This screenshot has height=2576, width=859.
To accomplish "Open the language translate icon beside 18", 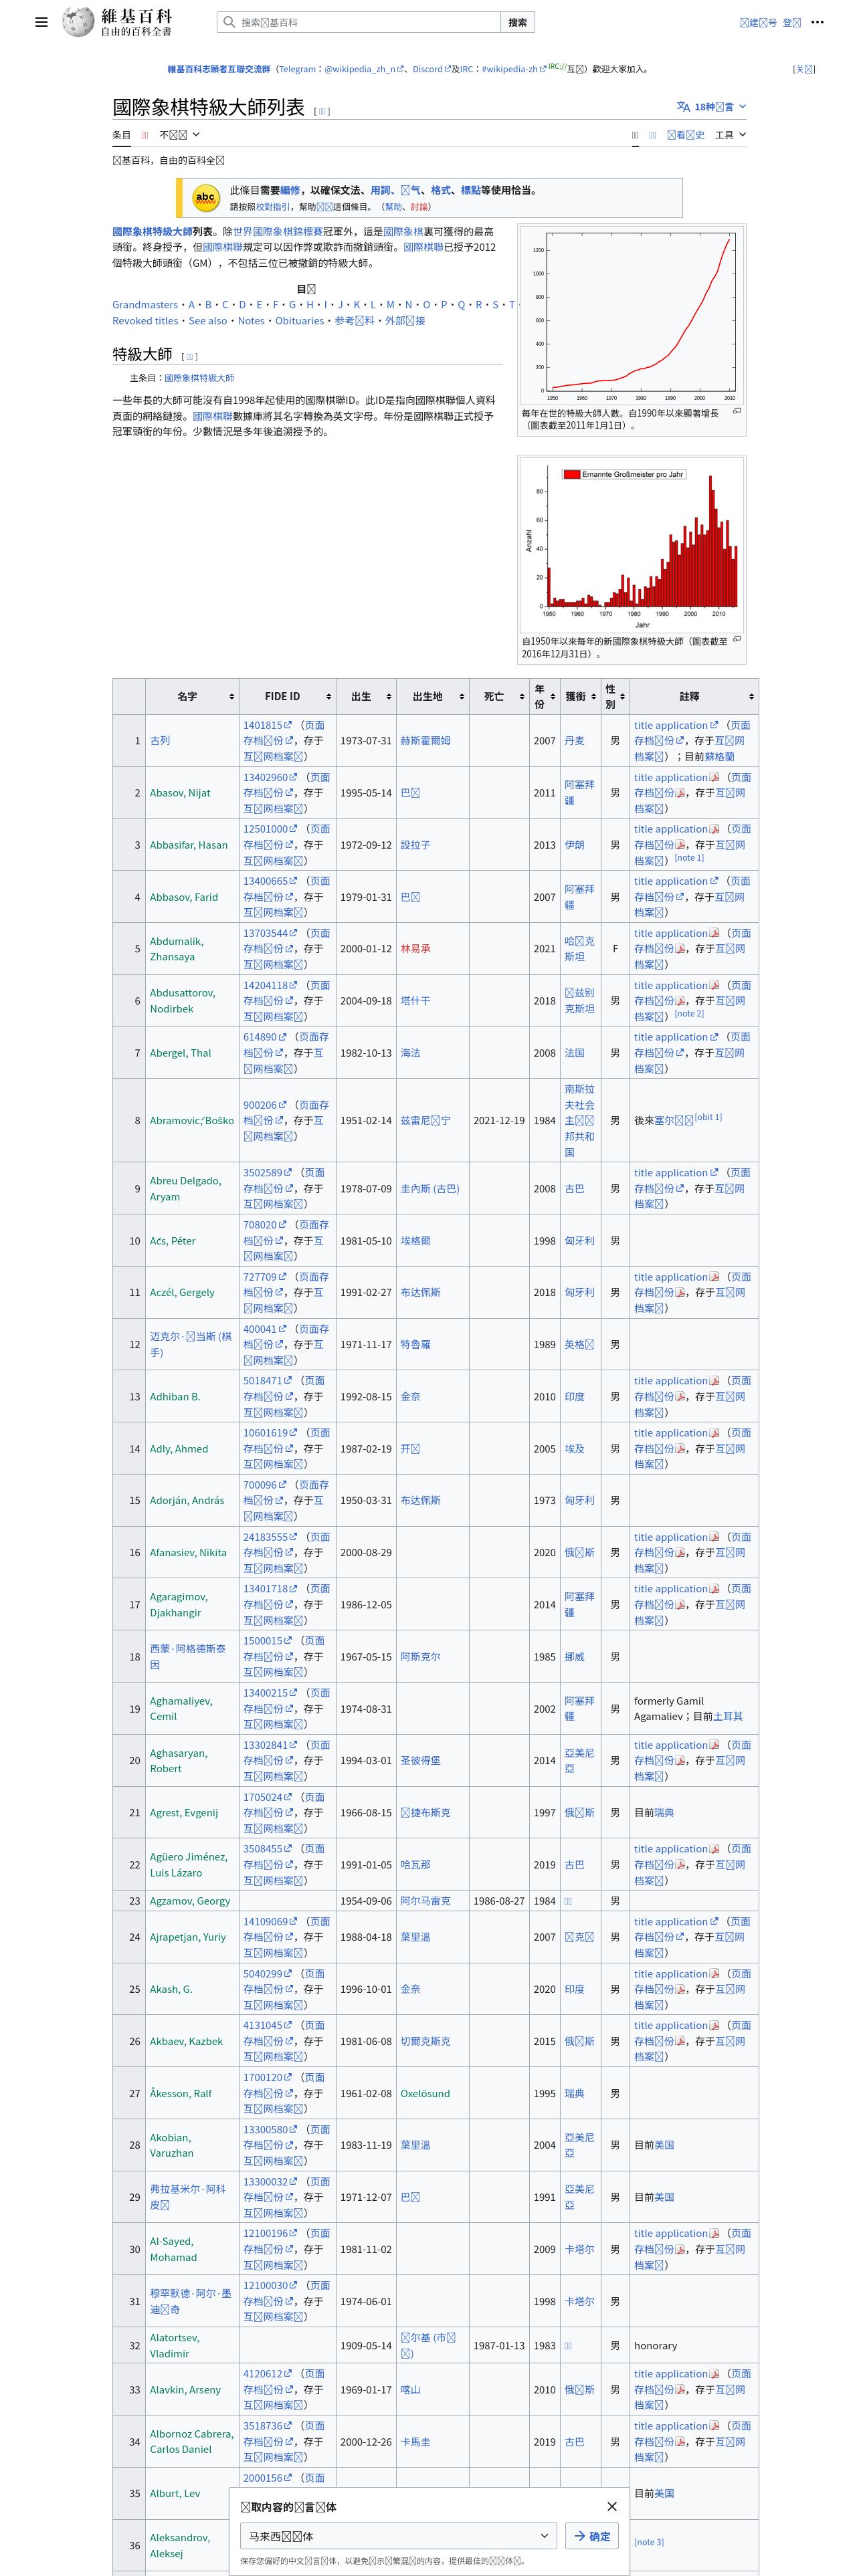I will click(683, 106).
